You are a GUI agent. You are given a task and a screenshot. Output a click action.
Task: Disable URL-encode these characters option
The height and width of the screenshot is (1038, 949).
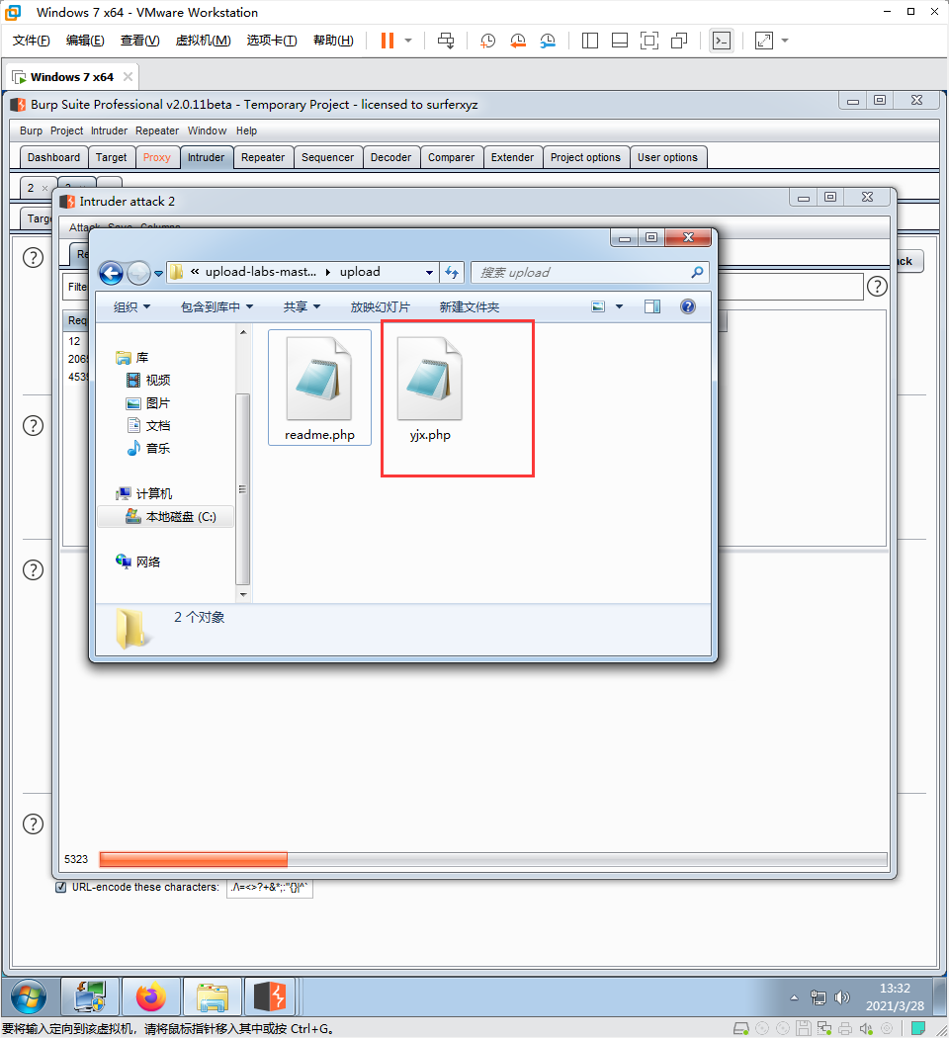tap(60, 888)
